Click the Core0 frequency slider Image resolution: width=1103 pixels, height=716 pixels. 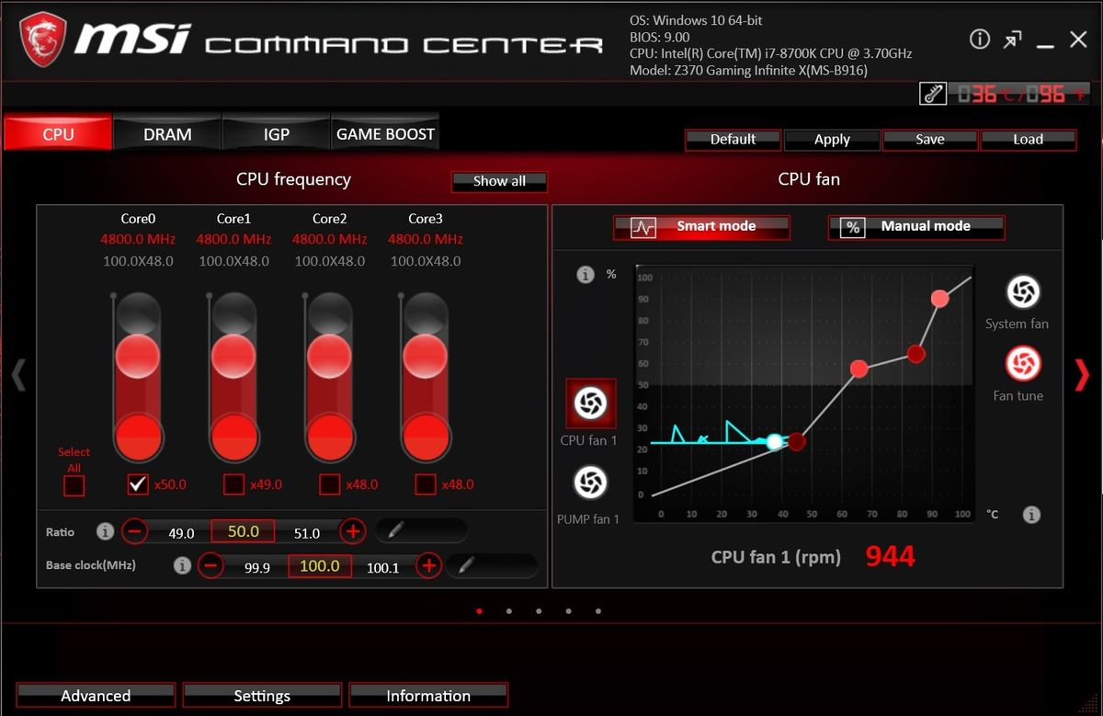138,377
